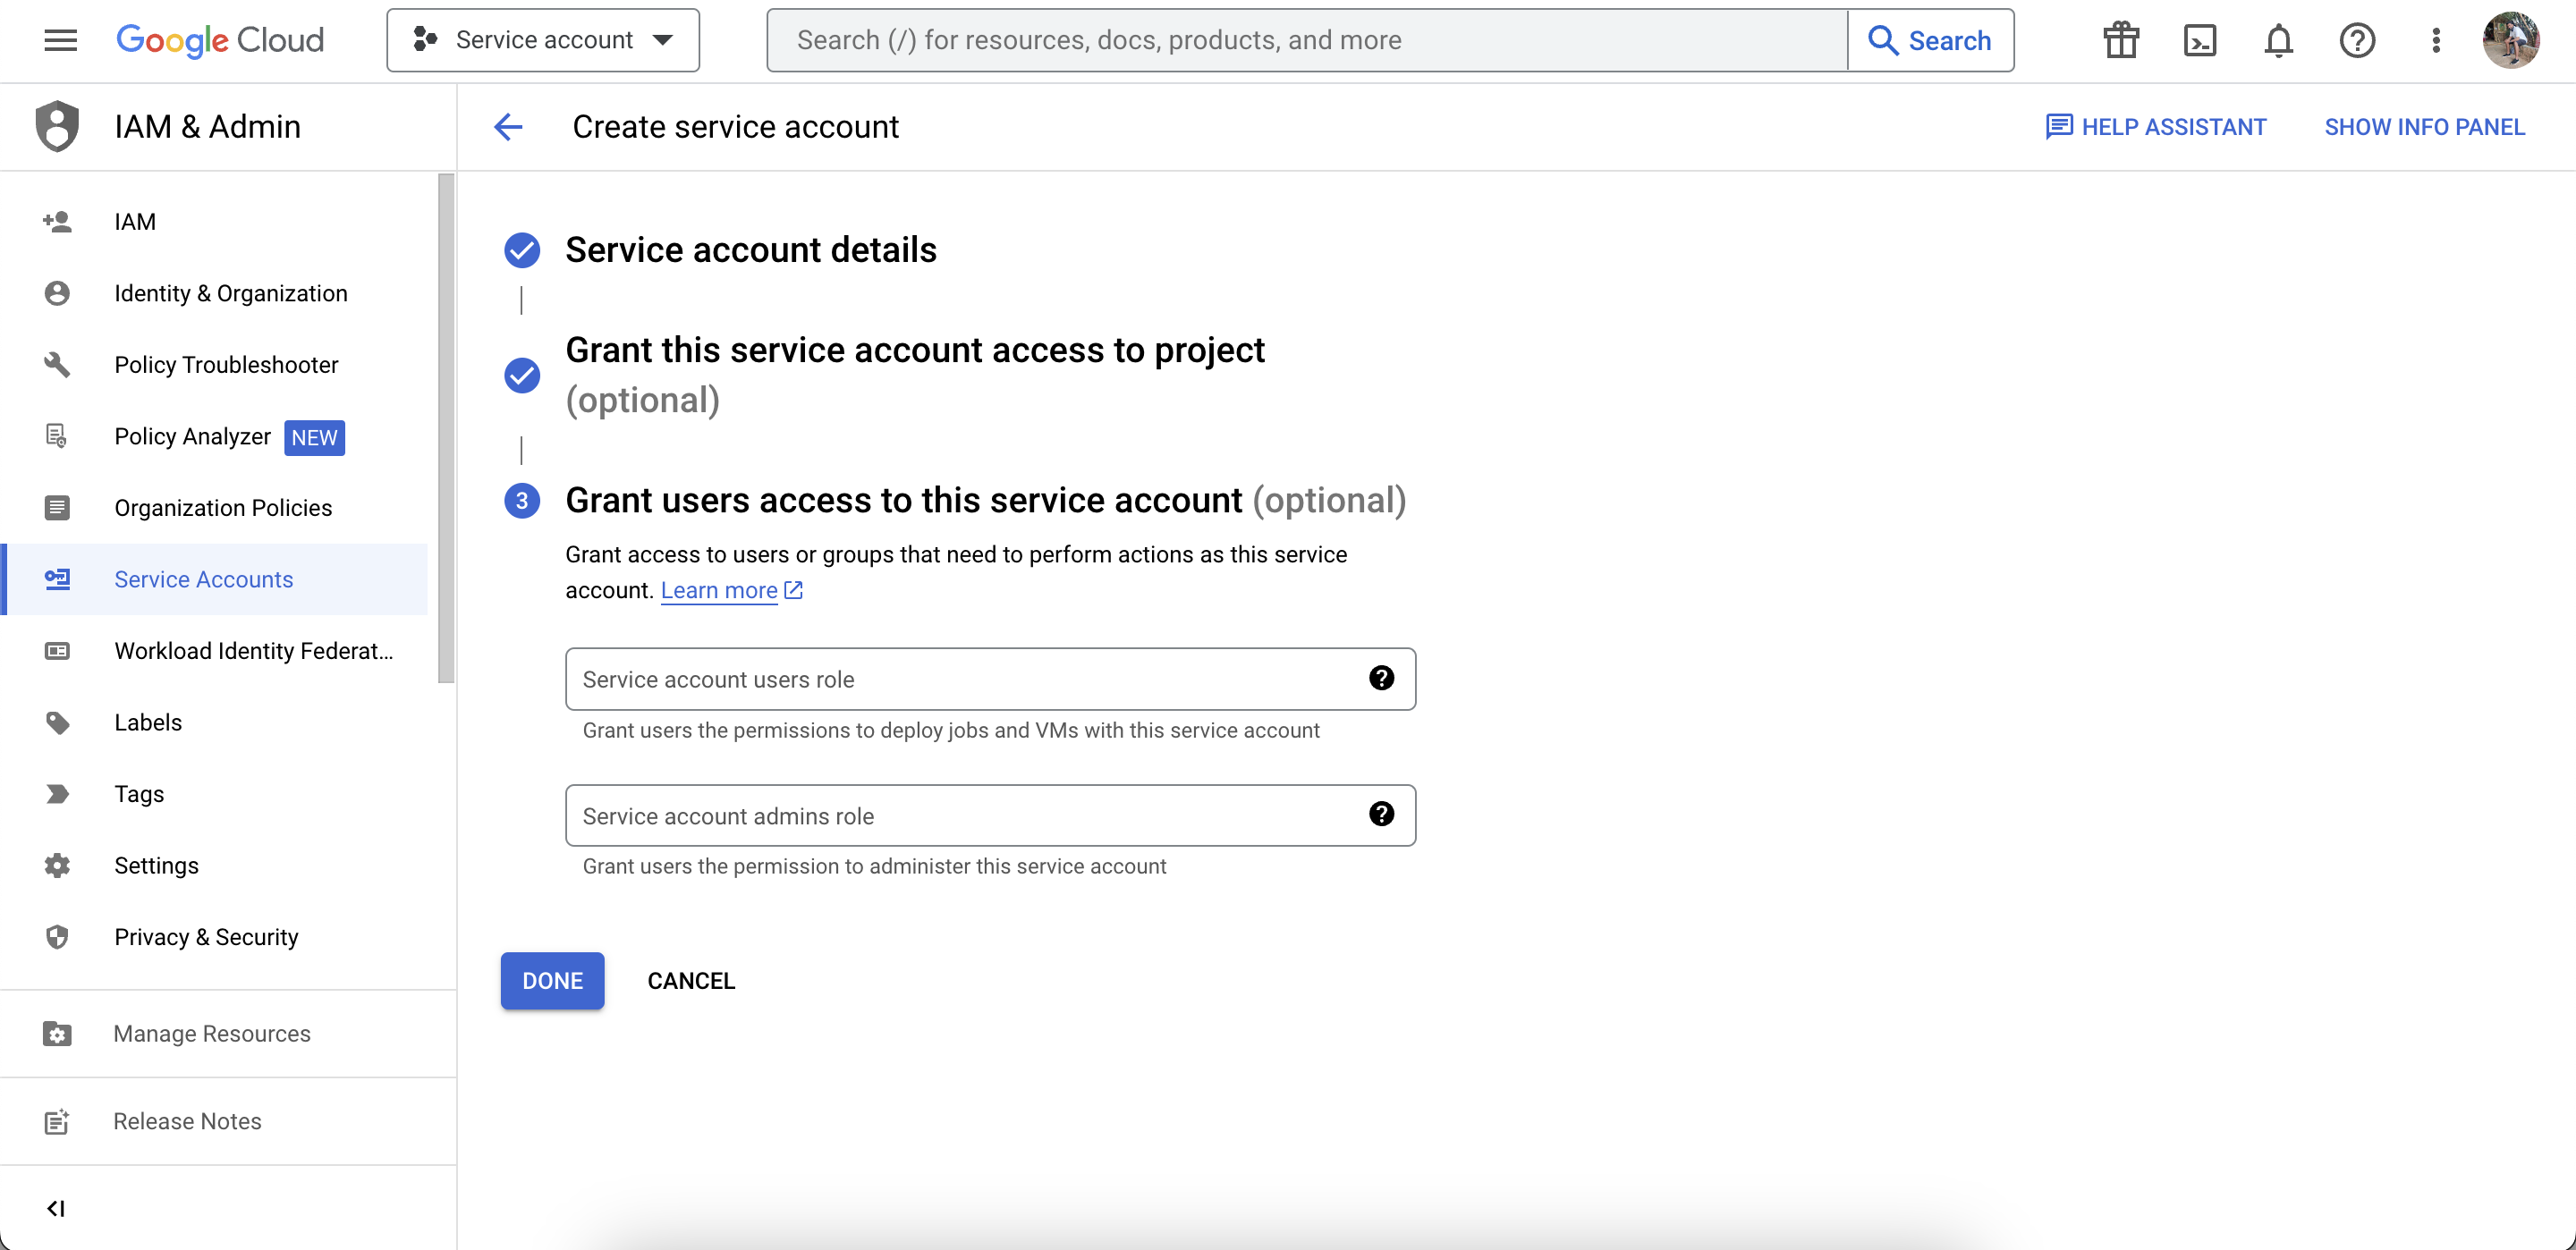Image resolution: width=2576 pixels, height=1250 pixels.
Task: Select Service Accounts in sidebar
Action: coord(214,579)
